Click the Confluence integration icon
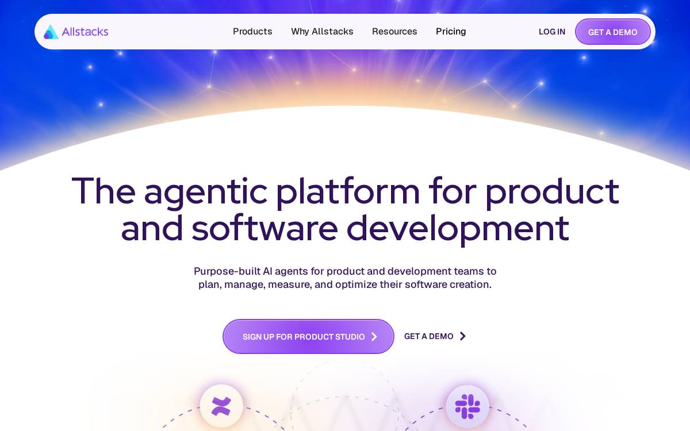Viewport: 690px width, 431px height. (x=221, y=406)
